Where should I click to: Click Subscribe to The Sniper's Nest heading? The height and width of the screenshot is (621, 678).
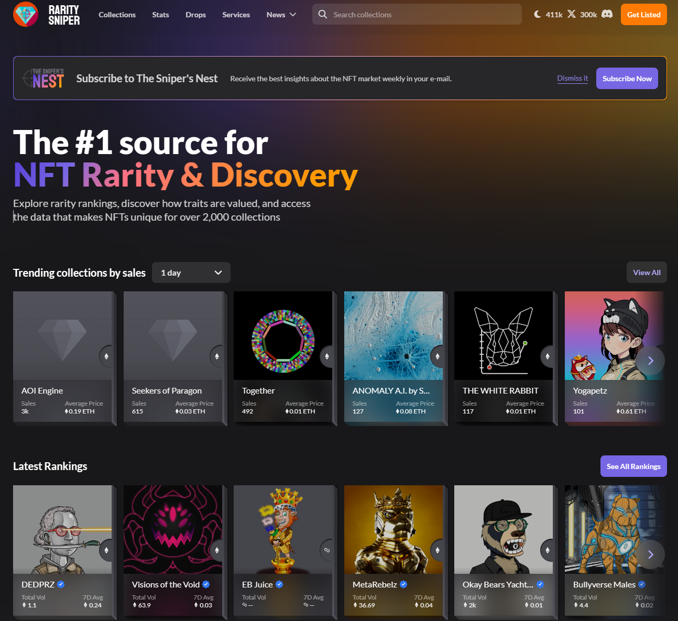147,79
